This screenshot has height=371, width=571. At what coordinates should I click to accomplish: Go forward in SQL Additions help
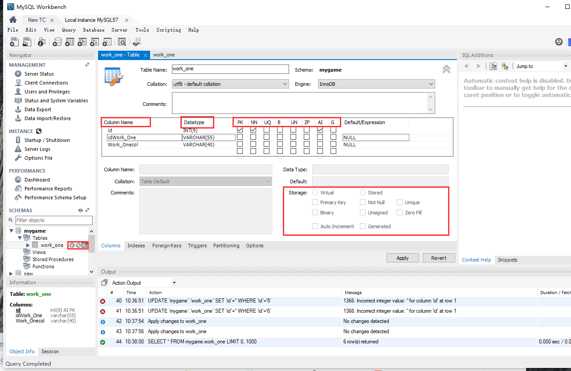479,66
